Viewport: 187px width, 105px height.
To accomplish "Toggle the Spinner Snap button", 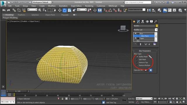I will click(120, 10).
